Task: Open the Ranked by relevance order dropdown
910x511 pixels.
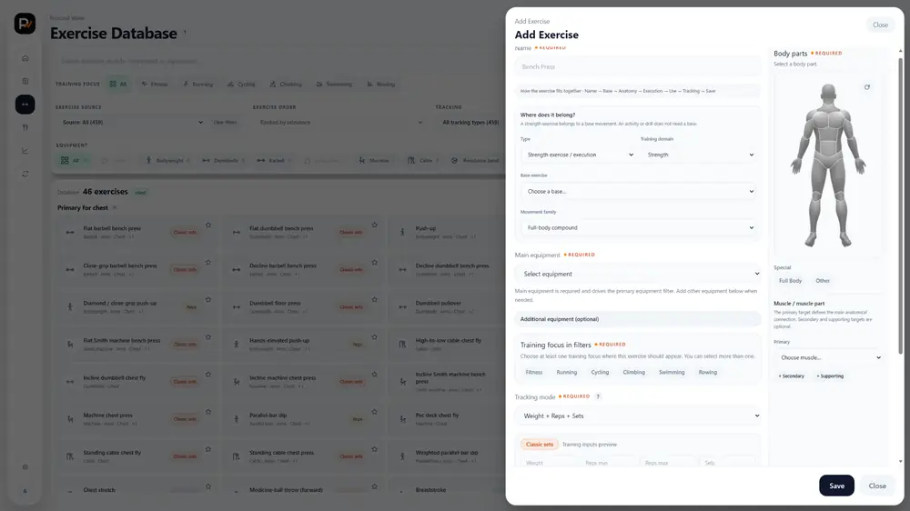Action: (339, 123)
